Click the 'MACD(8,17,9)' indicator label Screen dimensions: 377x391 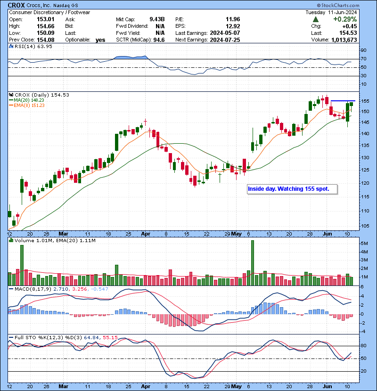click(33, 289)
